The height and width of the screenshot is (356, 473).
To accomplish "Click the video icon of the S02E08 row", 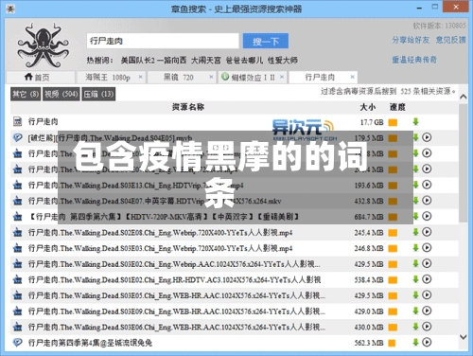I will pos(17,233).
